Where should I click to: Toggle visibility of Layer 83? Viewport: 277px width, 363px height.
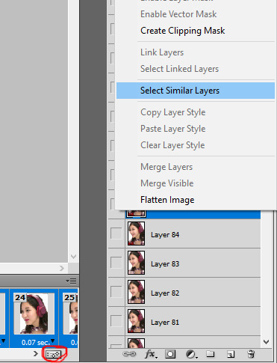click(116, 263)
